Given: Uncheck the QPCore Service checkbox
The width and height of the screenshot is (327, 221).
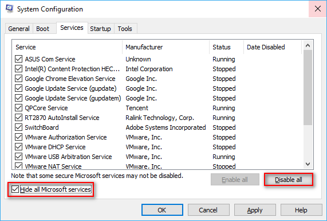Looking at the screenshot, I should [18, 108].
